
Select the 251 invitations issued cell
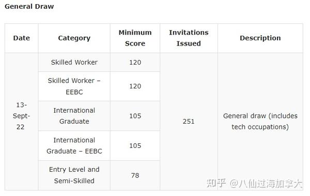189,122
